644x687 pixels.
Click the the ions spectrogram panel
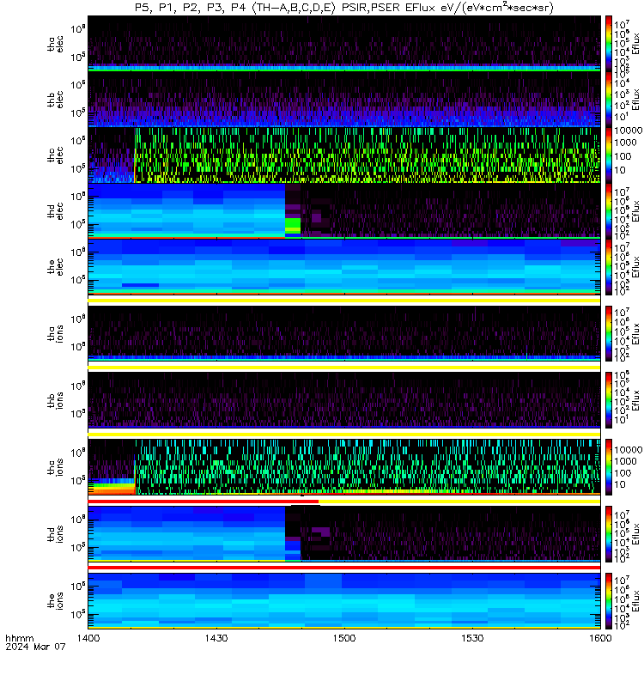344,600
